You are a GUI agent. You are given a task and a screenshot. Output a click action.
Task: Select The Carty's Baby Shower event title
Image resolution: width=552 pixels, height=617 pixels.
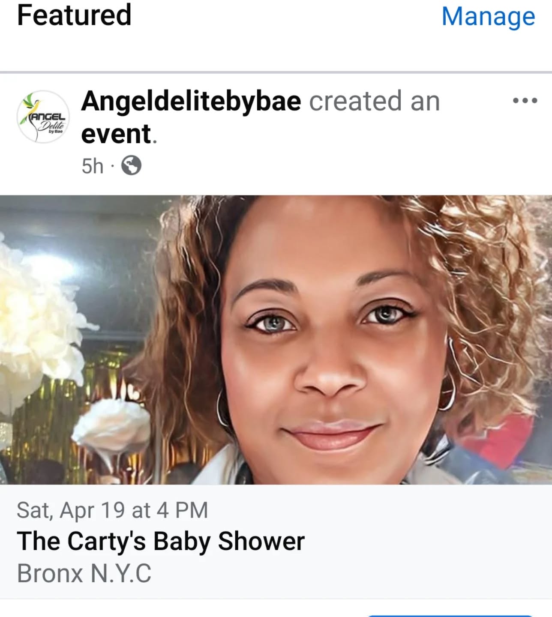[x=161, y=541]
